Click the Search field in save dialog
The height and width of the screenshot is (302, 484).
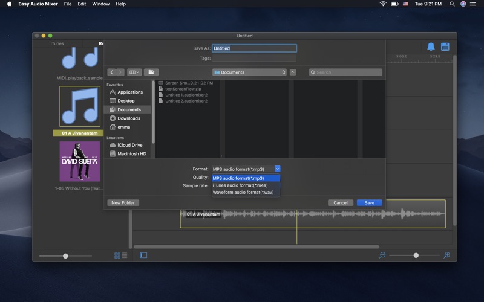pyautogui.click(x=345, y=72)
